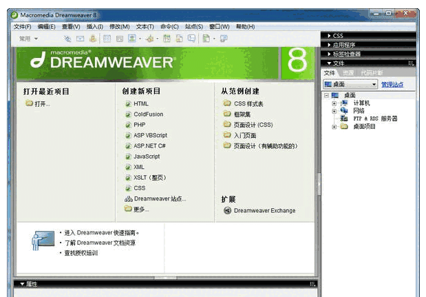426x297 pixels.
Task: Click the 管理站点 link
Action: pyautogui.click(x=392, y=85)
